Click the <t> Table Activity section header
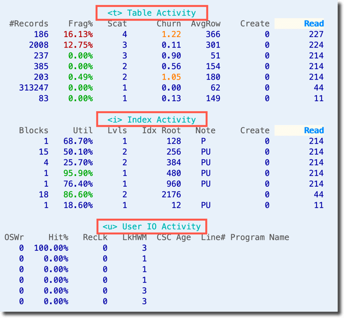344x318 pixels. pos(151,13)
